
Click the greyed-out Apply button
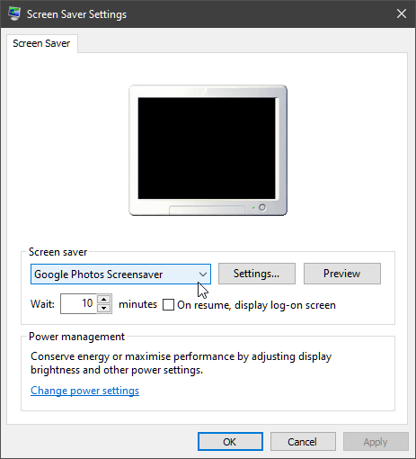[376, 442]
